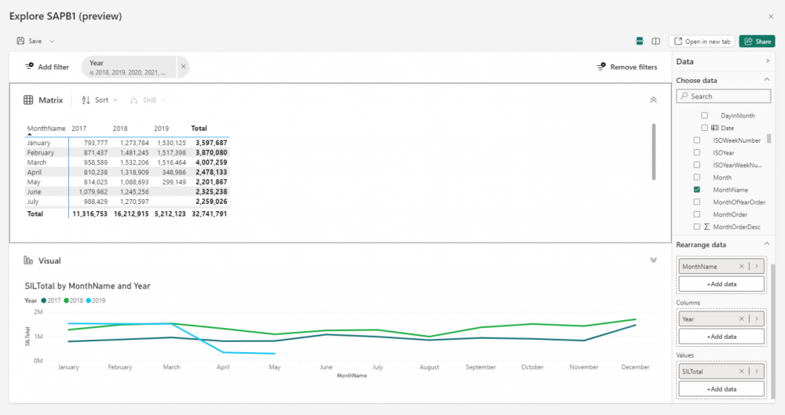Check the MonthOfYearOrder checkbox
This screenshot has height=415, width=785.
coord(696,202)
